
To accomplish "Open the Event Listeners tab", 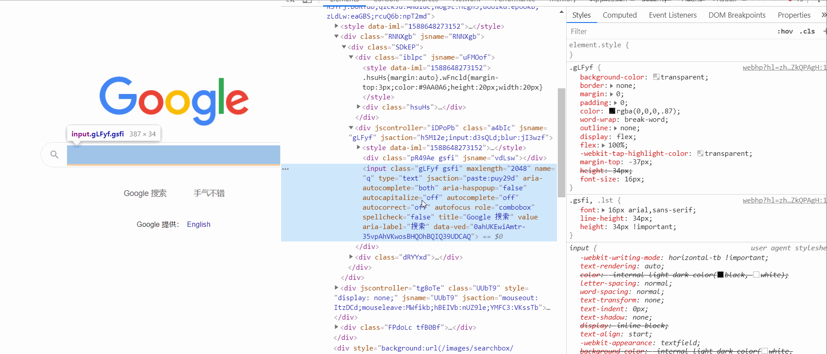I will pos(673,15).
